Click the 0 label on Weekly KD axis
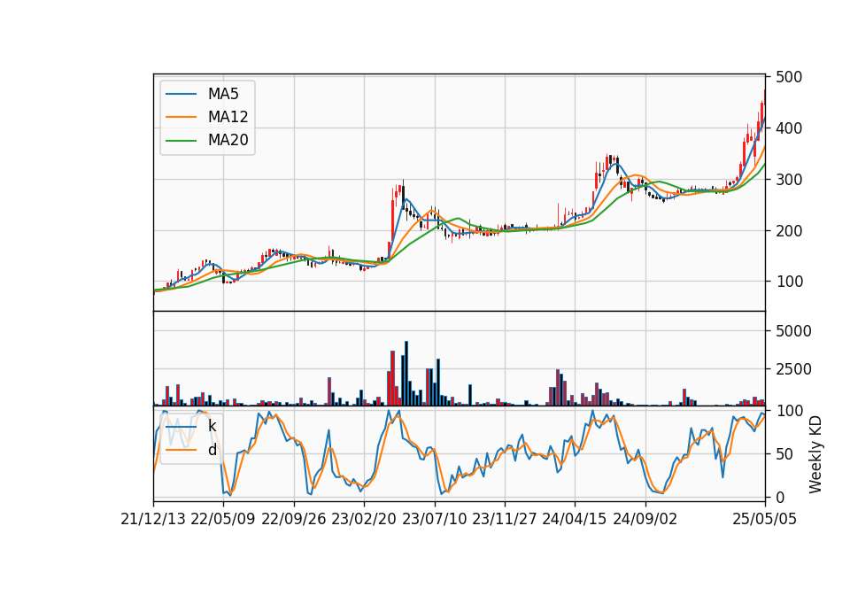 click(x=780, y=497)
